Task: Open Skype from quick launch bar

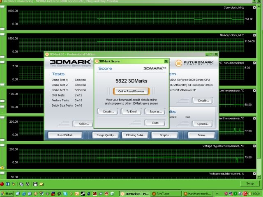Action: [65, 194]
